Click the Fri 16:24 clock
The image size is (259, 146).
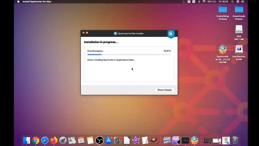223,2
